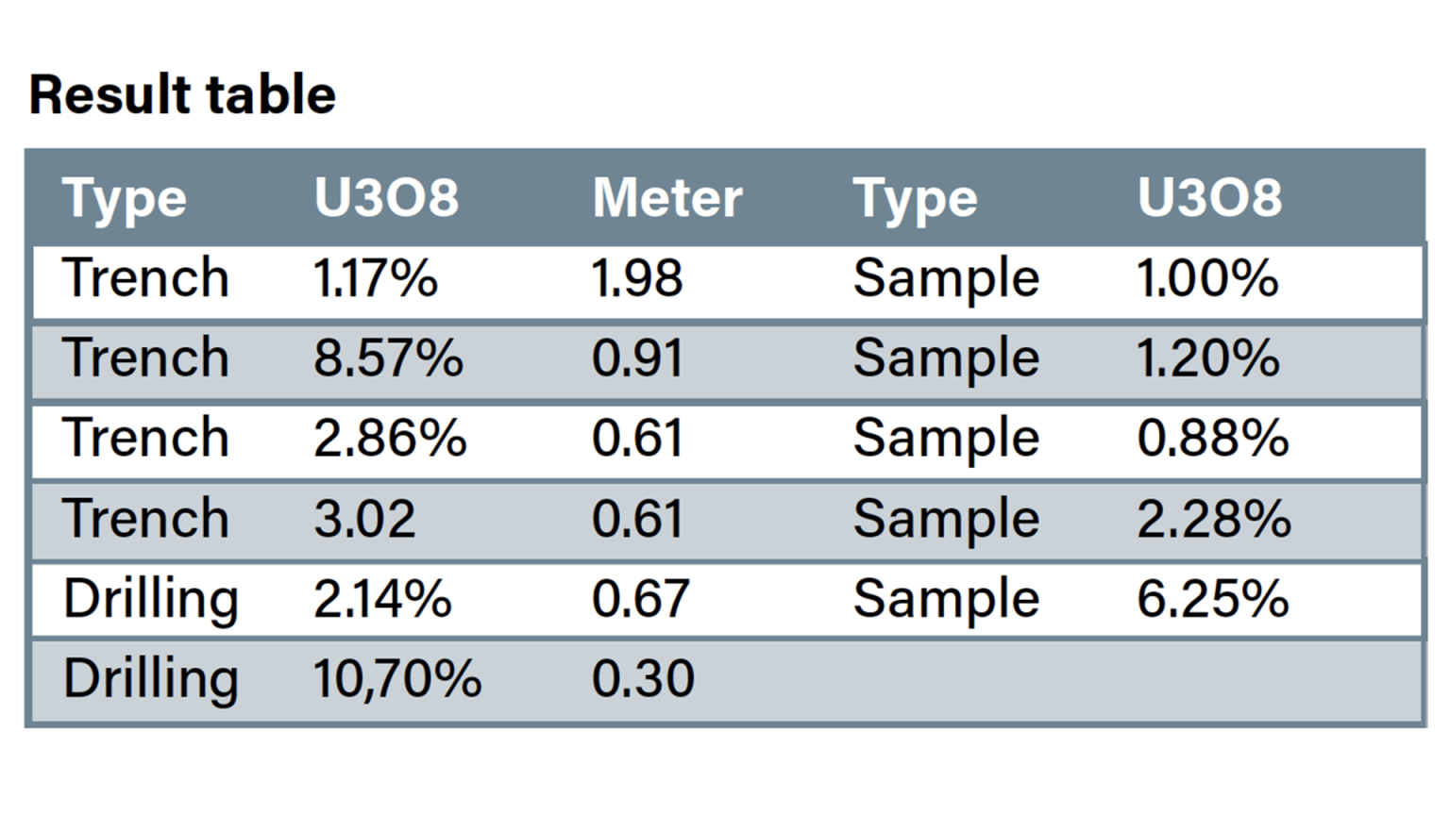Select the 0.91 meter value

[637, 359]
